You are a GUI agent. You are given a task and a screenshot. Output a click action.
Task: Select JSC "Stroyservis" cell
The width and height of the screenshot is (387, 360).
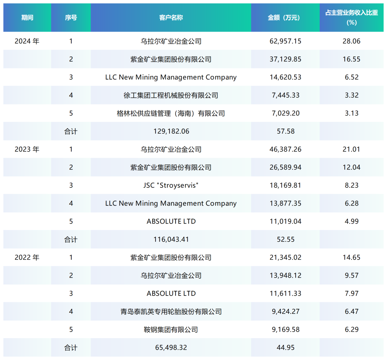[171, 185]
